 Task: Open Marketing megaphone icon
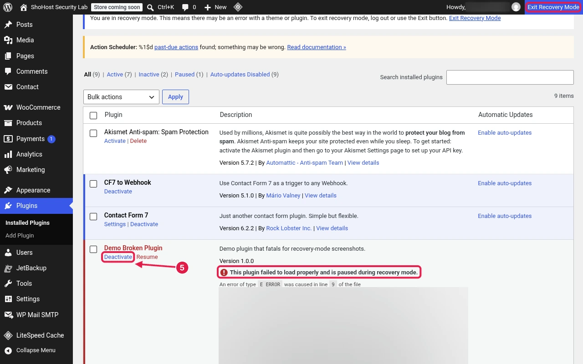8,170
